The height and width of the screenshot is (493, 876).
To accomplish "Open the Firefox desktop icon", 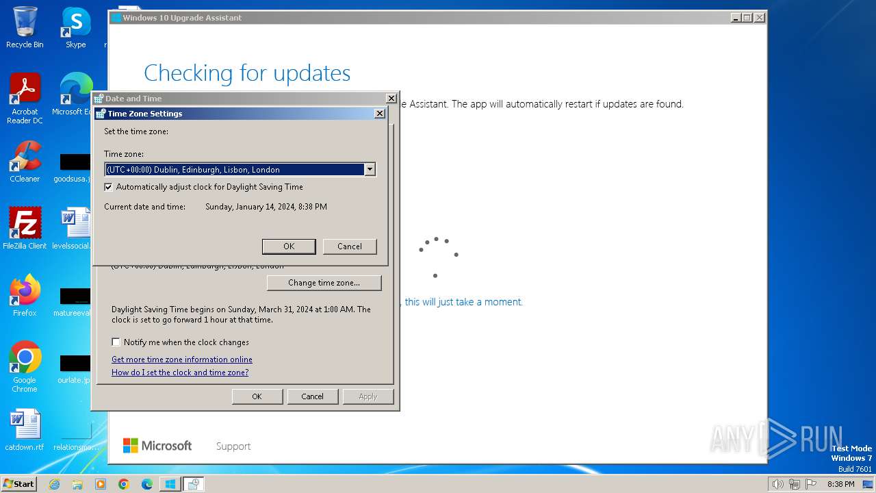I will [x=25, y=296].
